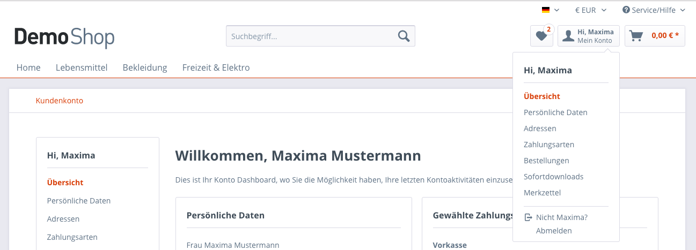The width and height of the screenshot is (696, 250).
Task: Click the cart total 0,00 € *
Action: tap(665, 36)
